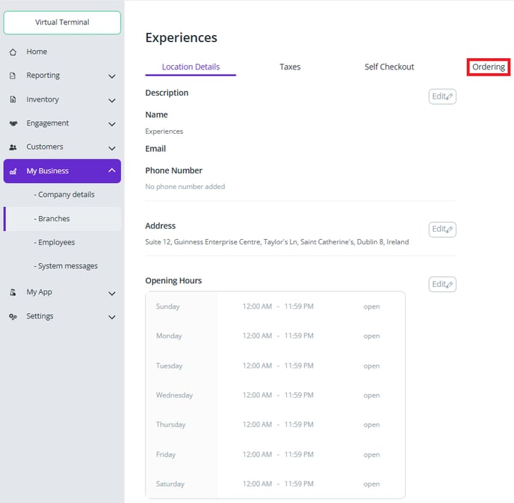Expand the Inventory dropdown arrow
The image size is (514, 503).
click(112, 100)
